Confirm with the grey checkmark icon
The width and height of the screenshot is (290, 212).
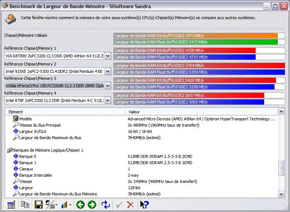pos(119,205)
